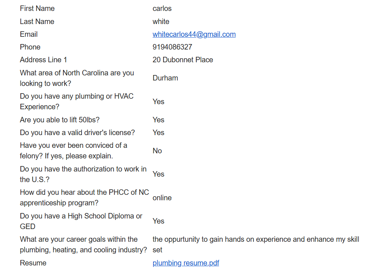Open the whitecarlos44@gmail.com email link
This screenshot has height=272, width=369.
[194, 34]
